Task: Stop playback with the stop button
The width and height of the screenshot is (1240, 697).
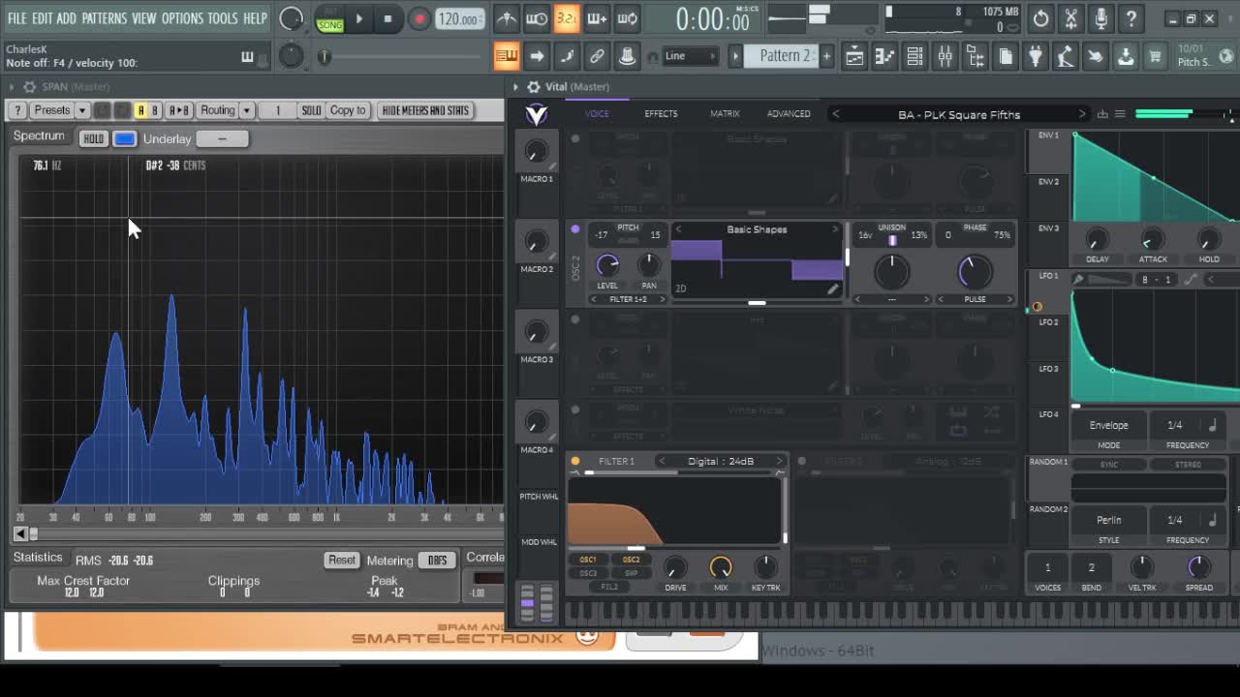Action: (x=387, y=18)
